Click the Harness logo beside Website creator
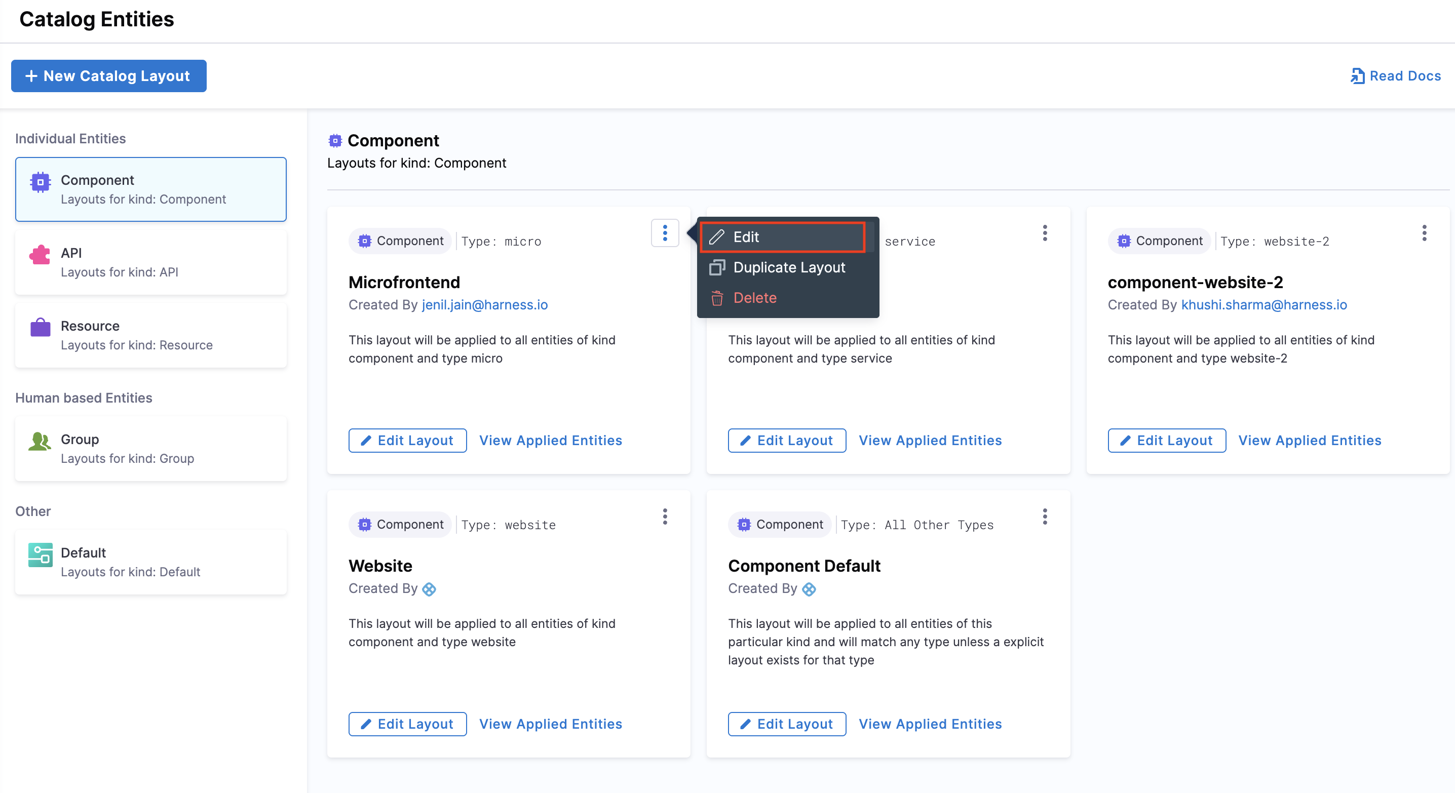The height and width of the screenshot is (793, 1455). click(429, 589)
